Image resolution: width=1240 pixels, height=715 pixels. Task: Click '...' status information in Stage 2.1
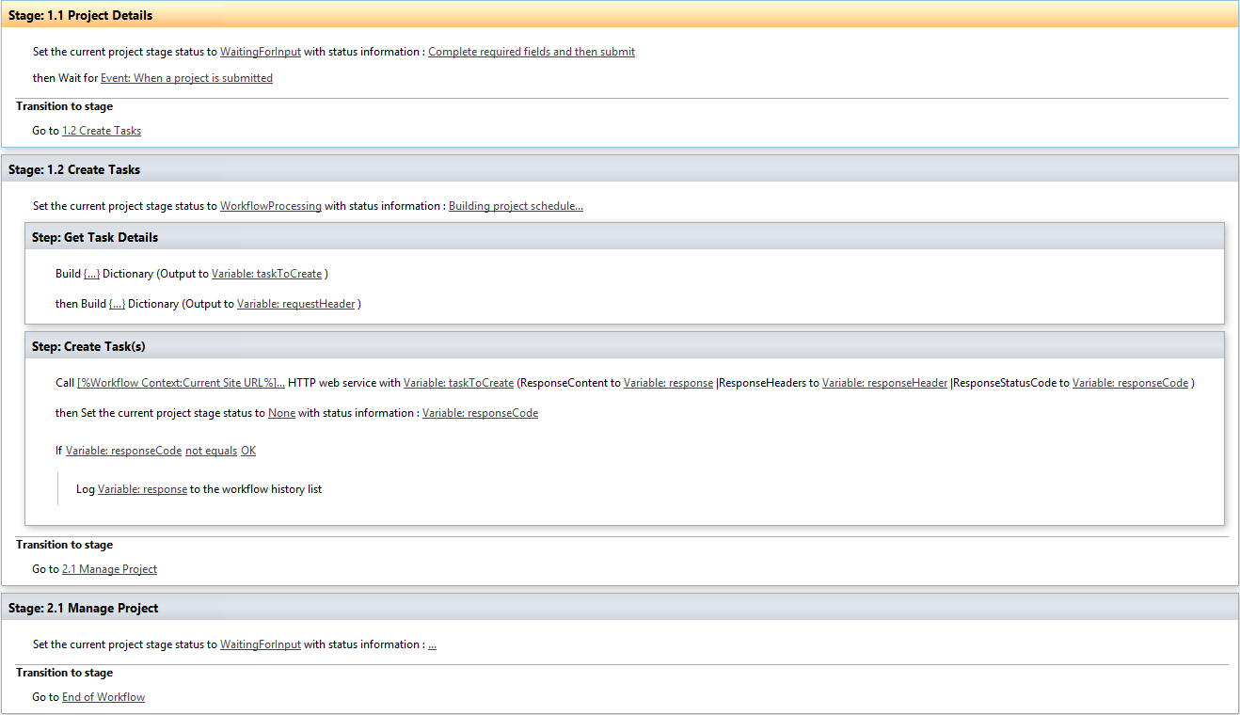432,644
